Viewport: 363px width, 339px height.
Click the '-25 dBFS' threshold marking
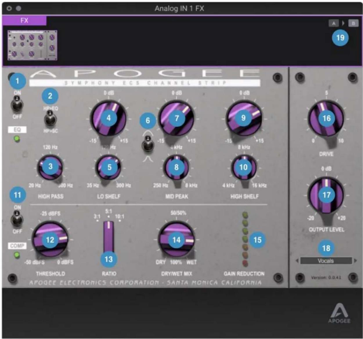[50, 214]
